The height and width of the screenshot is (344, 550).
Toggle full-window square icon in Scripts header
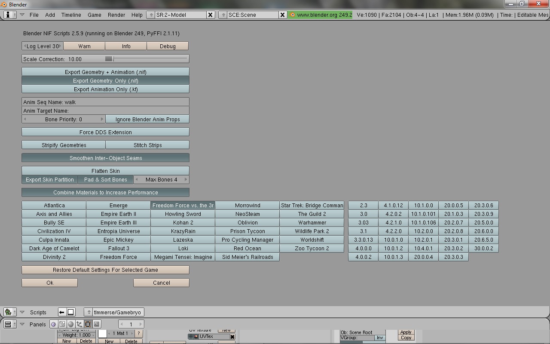(x=71, y=312)
